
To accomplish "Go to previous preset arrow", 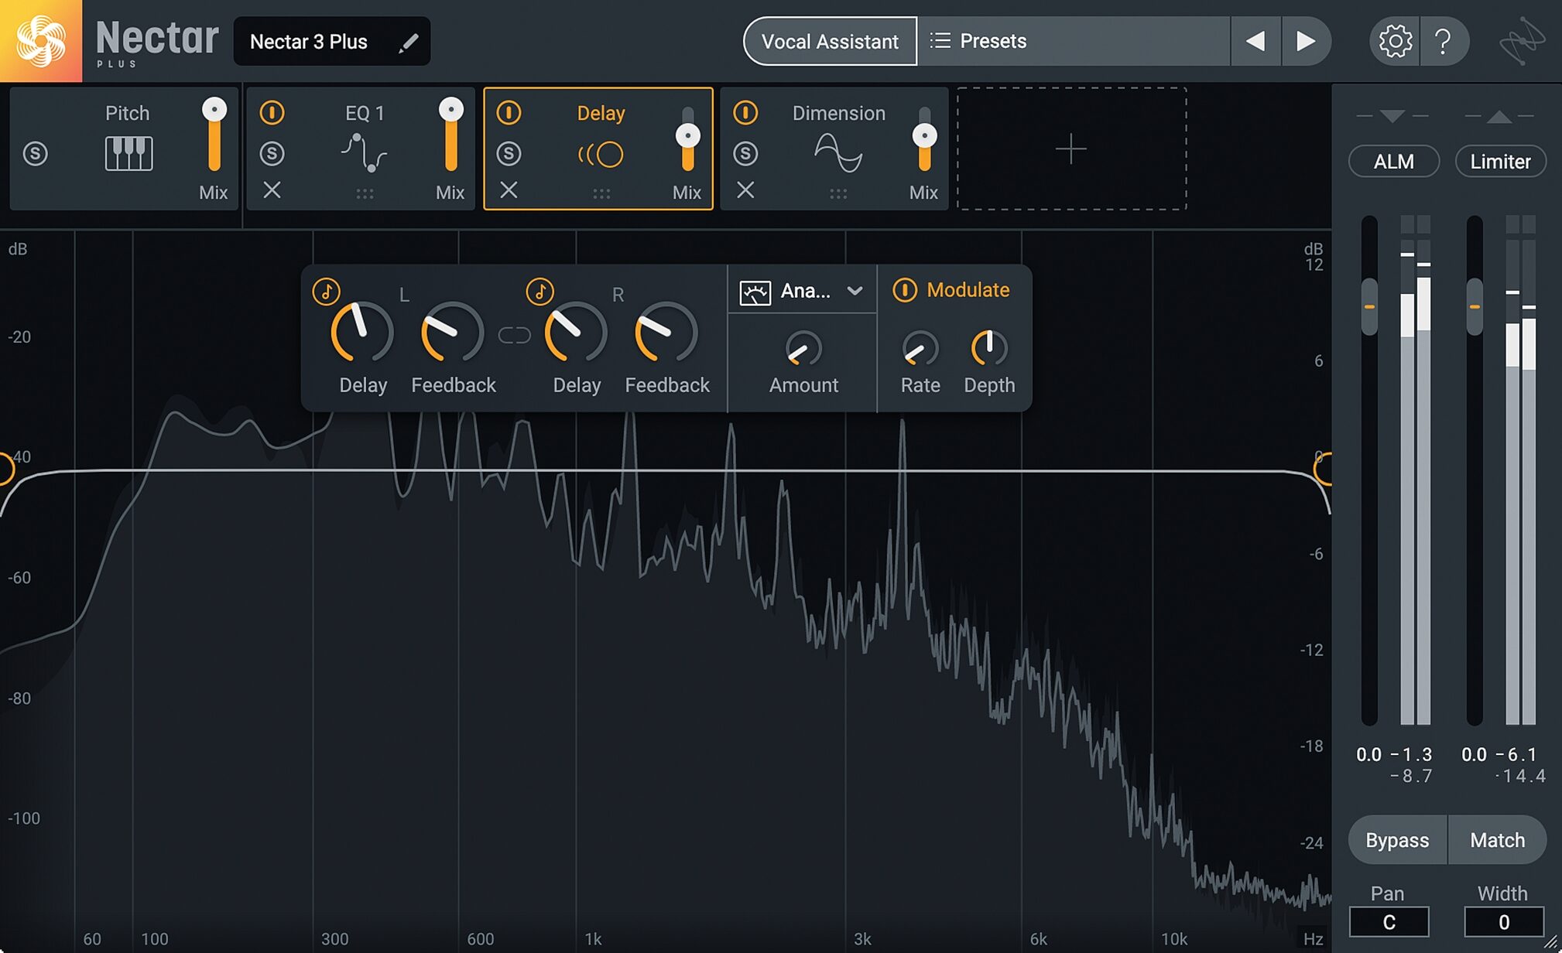I will click(1255, 41).
